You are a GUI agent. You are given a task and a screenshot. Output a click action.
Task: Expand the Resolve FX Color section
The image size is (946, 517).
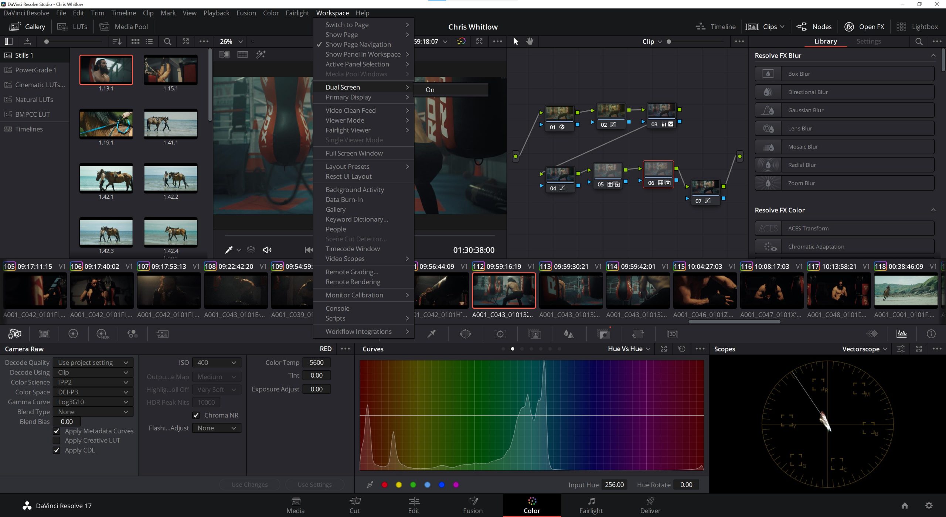click(933, 209)
